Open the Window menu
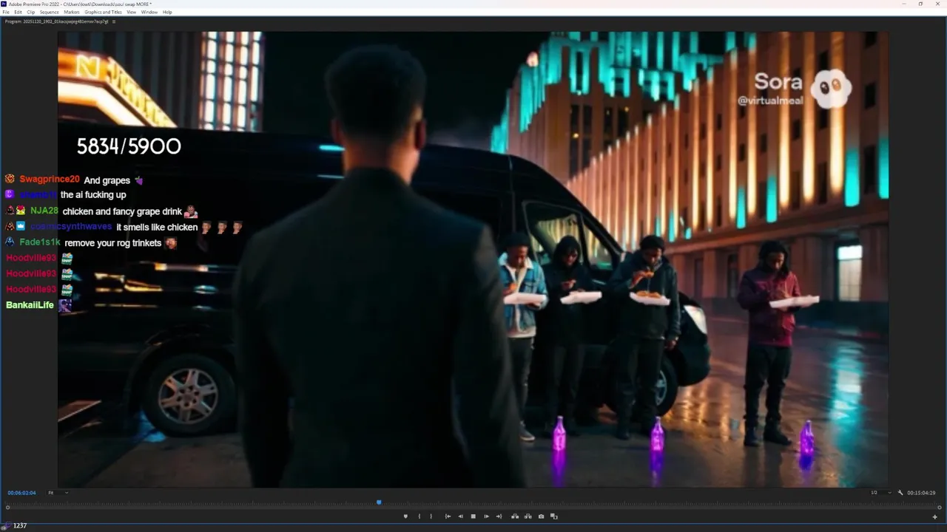 [x=149, y=12]
